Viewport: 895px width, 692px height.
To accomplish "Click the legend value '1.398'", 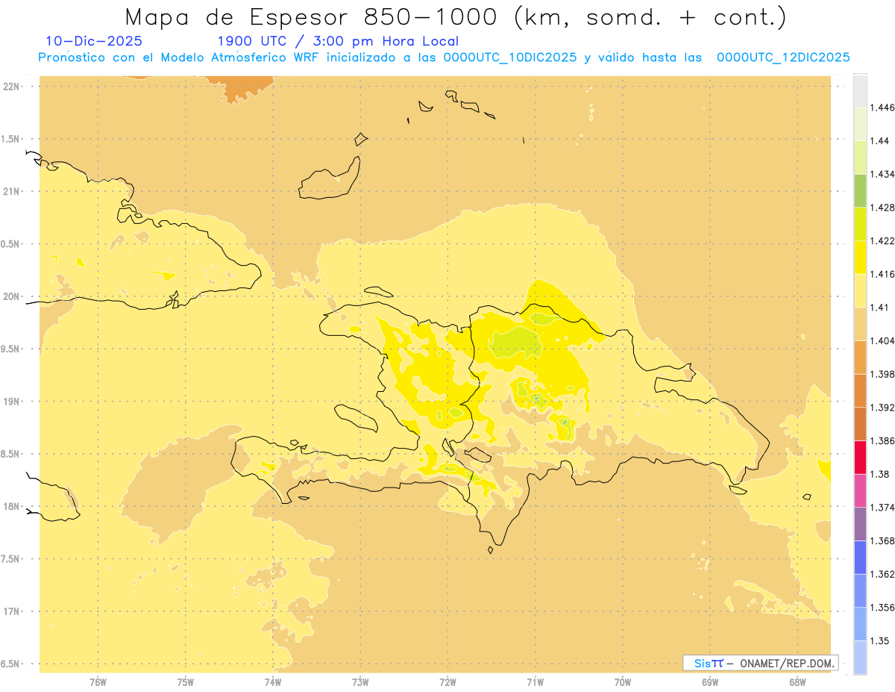I will (884, 374).
